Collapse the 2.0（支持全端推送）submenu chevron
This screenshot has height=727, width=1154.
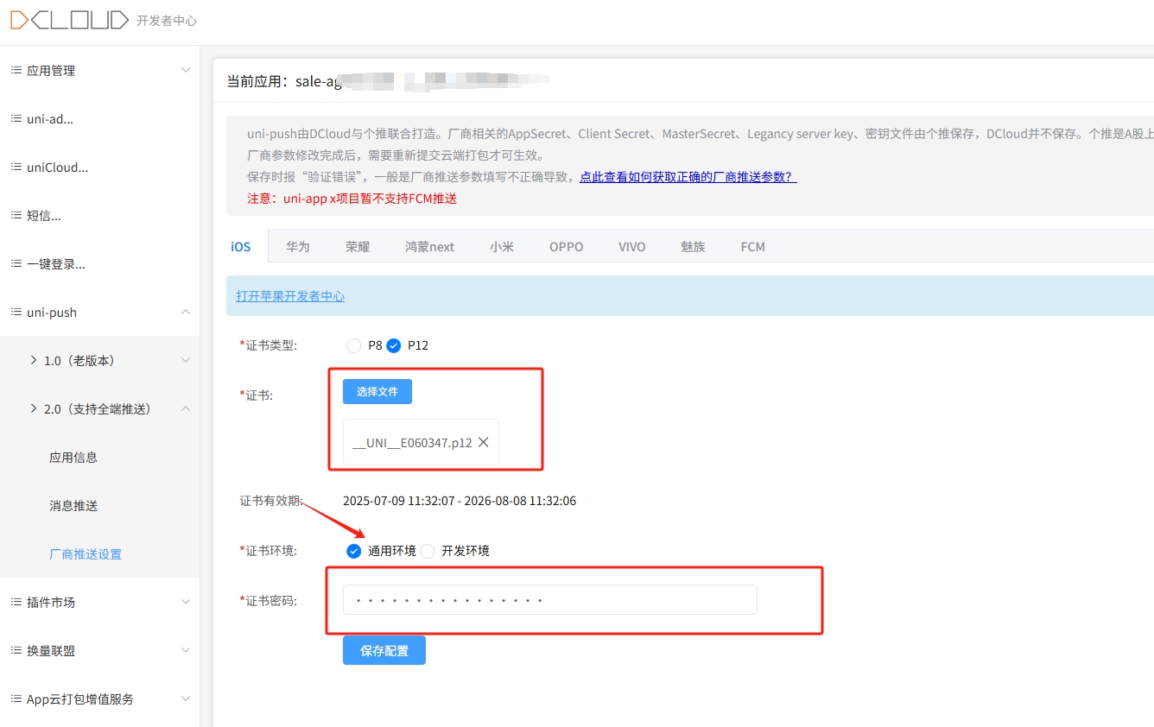point(186,408)
